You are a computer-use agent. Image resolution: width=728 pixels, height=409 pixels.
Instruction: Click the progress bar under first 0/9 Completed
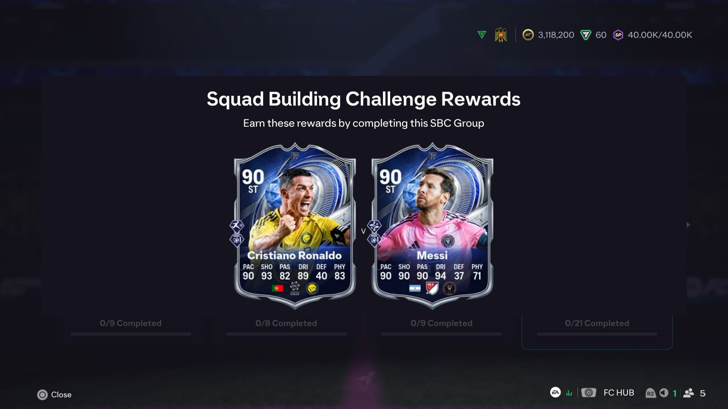coord(131,334)
